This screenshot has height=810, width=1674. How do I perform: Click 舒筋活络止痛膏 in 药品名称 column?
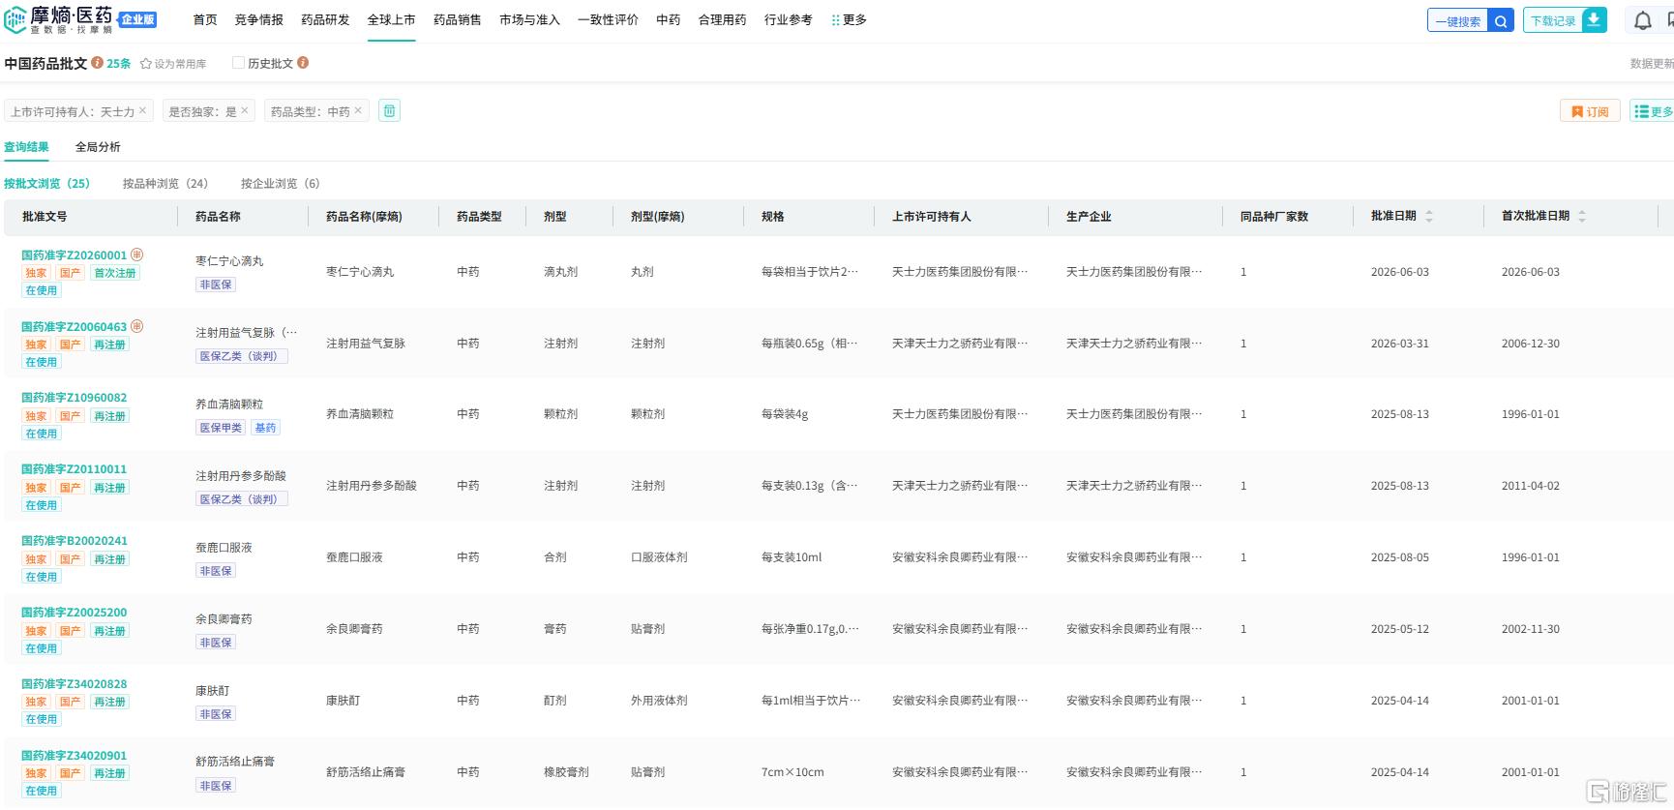click(x=235, y=762)
